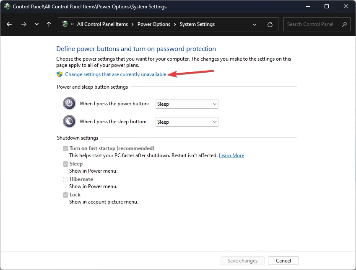Click the UAC shield icon
Image resolution: width=356 pixels, height=270 pixels.
tap(59, 74)
